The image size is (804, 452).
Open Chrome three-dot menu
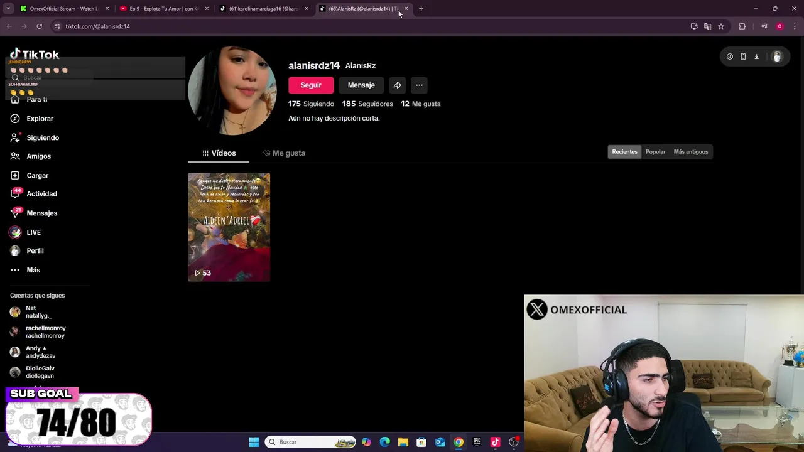click(x=795, y=26)
